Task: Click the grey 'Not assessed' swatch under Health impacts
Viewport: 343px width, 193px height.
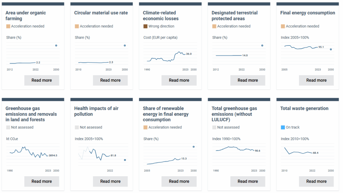Action: point(77,127)
